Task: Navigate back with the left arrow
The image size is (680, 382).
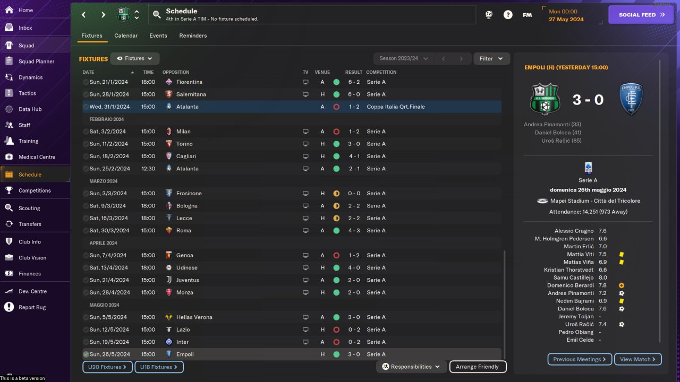Action: pos(83,15)
